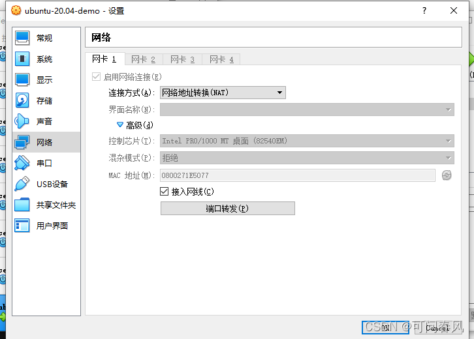Click the MAC 地址 input field
The height and width of the screenshot is (339, 474).
coord(298,175)
